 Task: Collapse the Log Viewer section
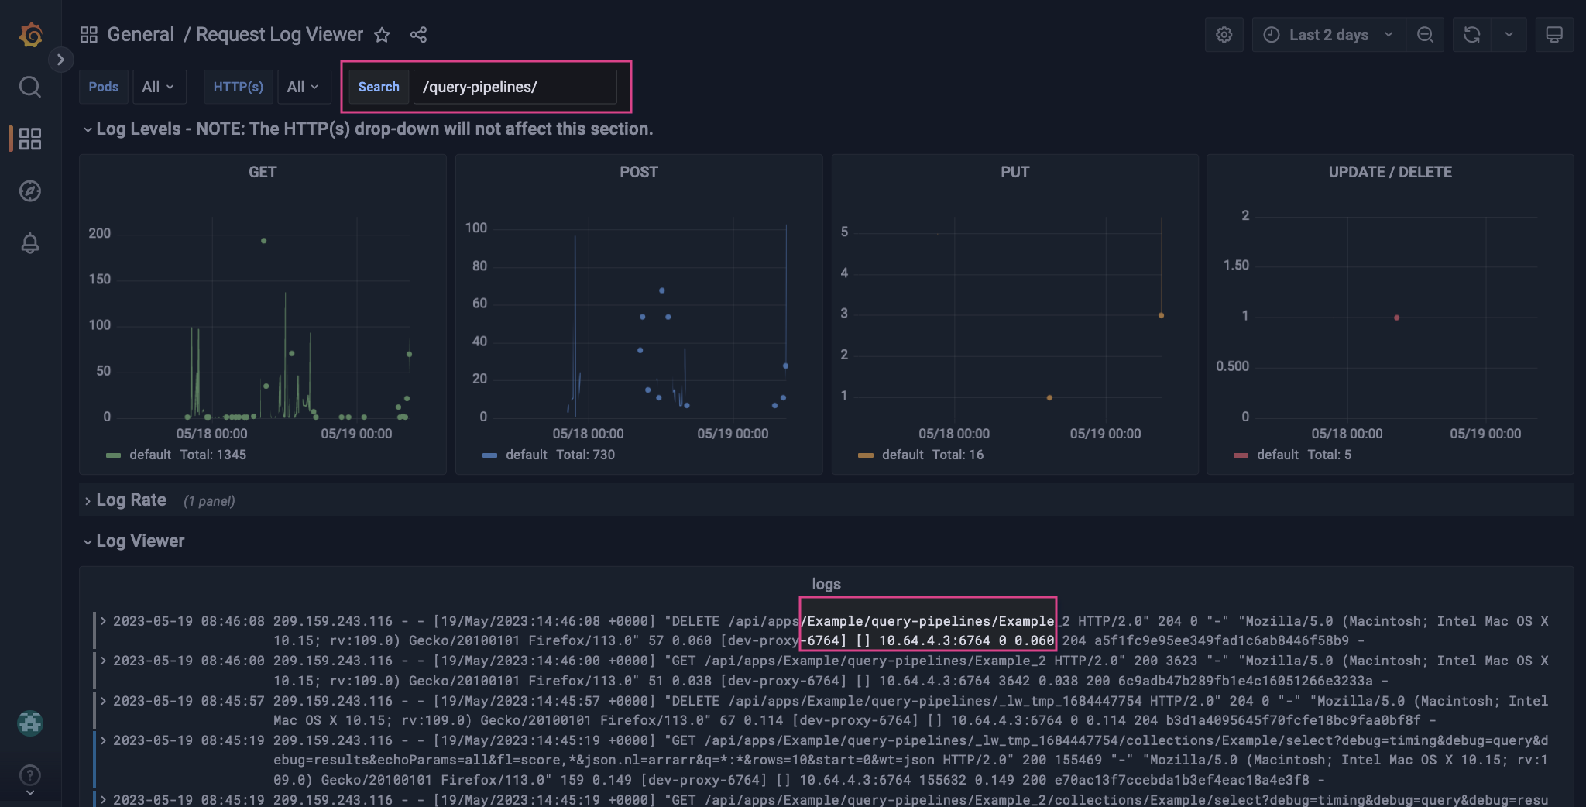139,541
